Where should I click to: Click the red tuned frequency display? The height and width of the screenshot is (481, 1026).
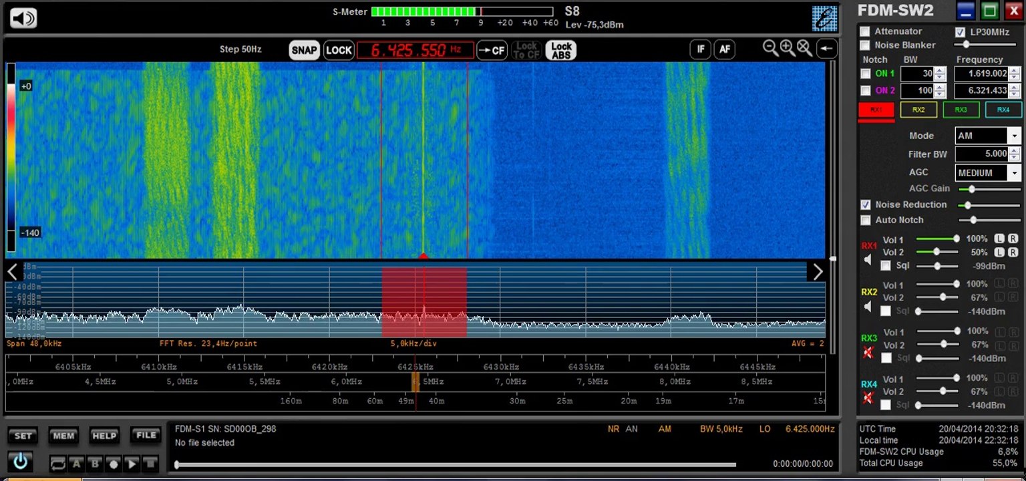415,50
